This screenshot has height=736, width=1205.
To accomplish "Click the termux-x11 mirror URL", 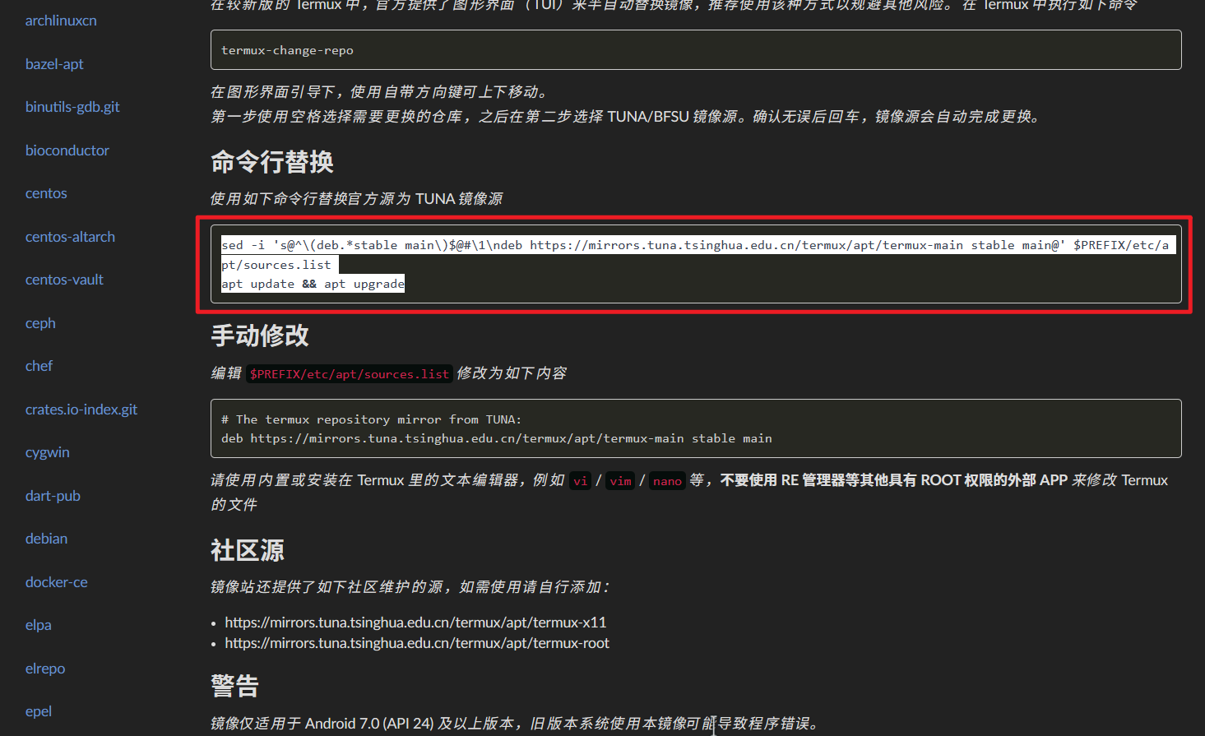I will click(x=415, y=623).
